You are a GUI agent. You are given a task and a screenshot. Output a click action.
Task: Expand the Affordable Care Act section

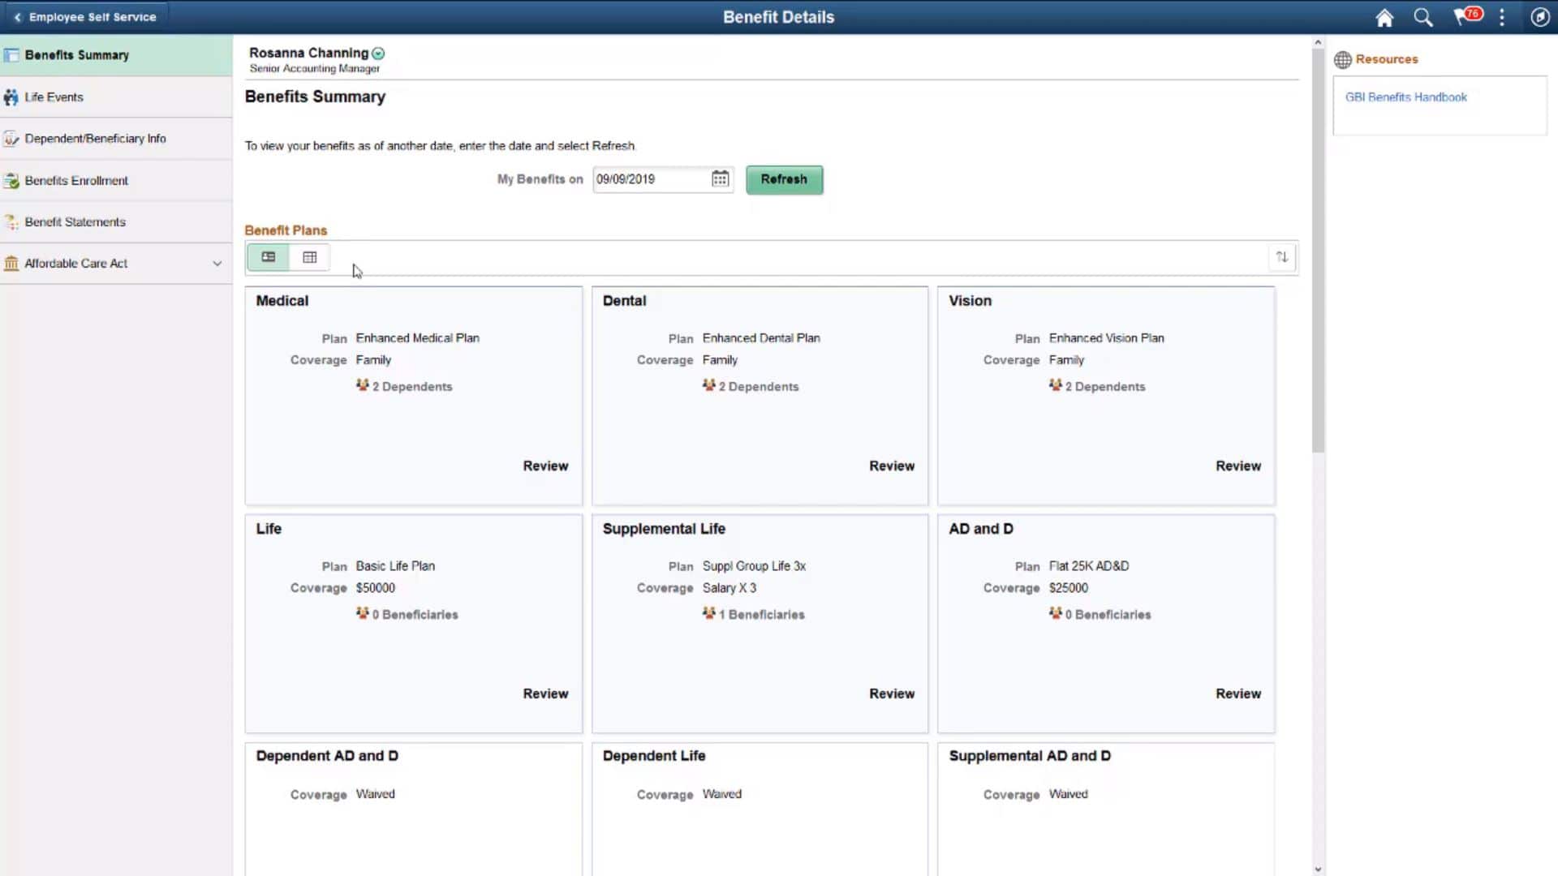(217, 263)
